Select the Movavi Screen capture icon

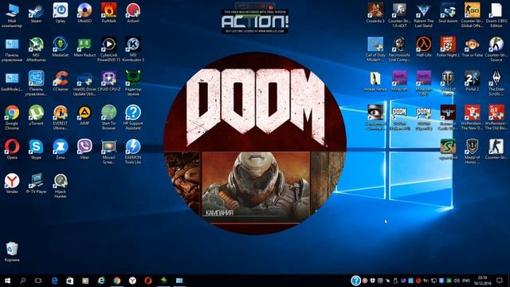(109, 152)
